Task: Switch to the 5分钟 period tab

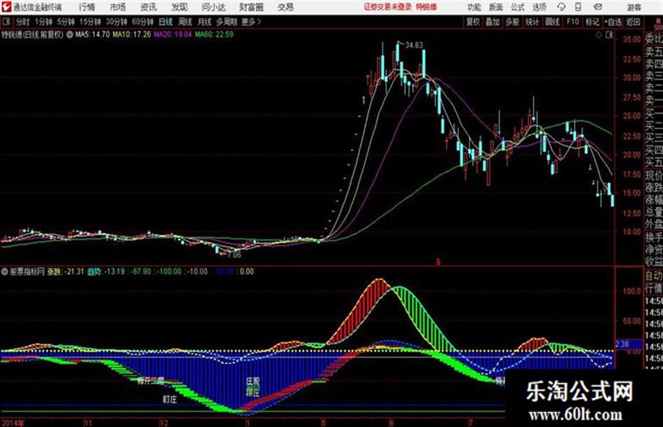Action: coord(65,22)
